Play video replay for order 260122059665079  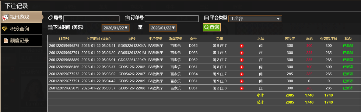click(x=241, y=88)
